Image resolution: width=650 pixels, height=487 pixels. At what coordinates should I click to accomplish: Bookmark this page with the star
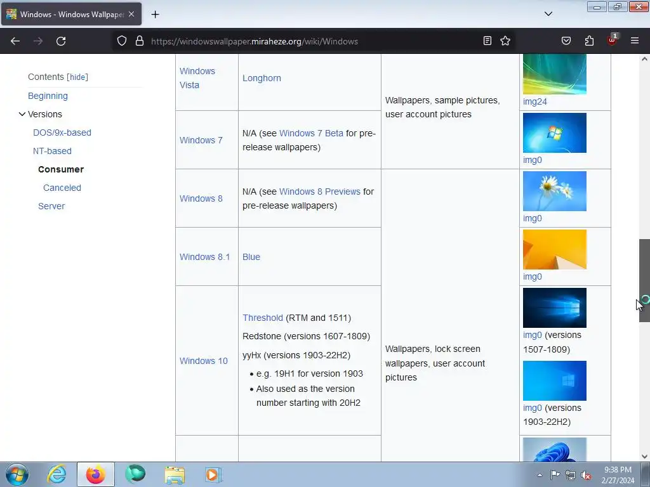[x=505, y=41]
